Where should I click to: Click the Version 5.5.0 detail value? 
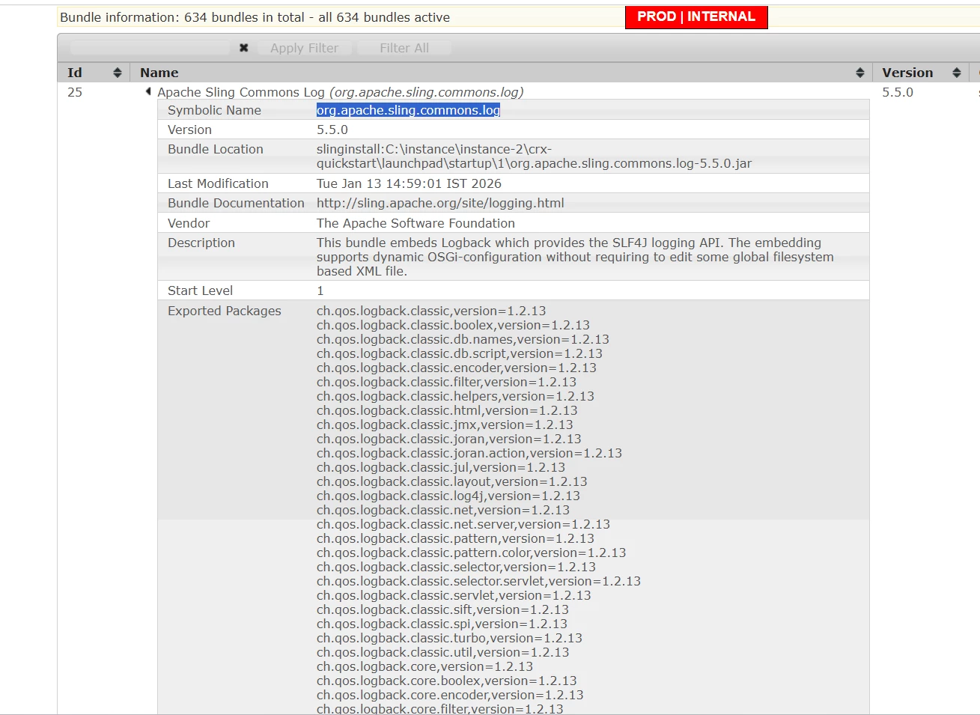click(x=332, y=130)
